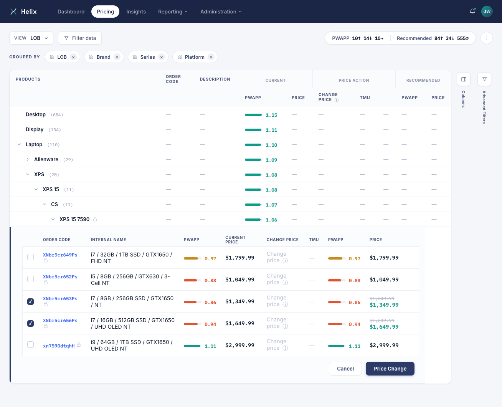502x407 pixels.
Task: Open the VIEW LOB dropdown
Action: pyautogui.click(x=31, y=38)
